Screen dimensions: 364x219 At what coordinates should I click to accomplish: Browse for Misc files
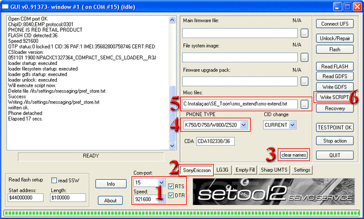pos(304,104)
